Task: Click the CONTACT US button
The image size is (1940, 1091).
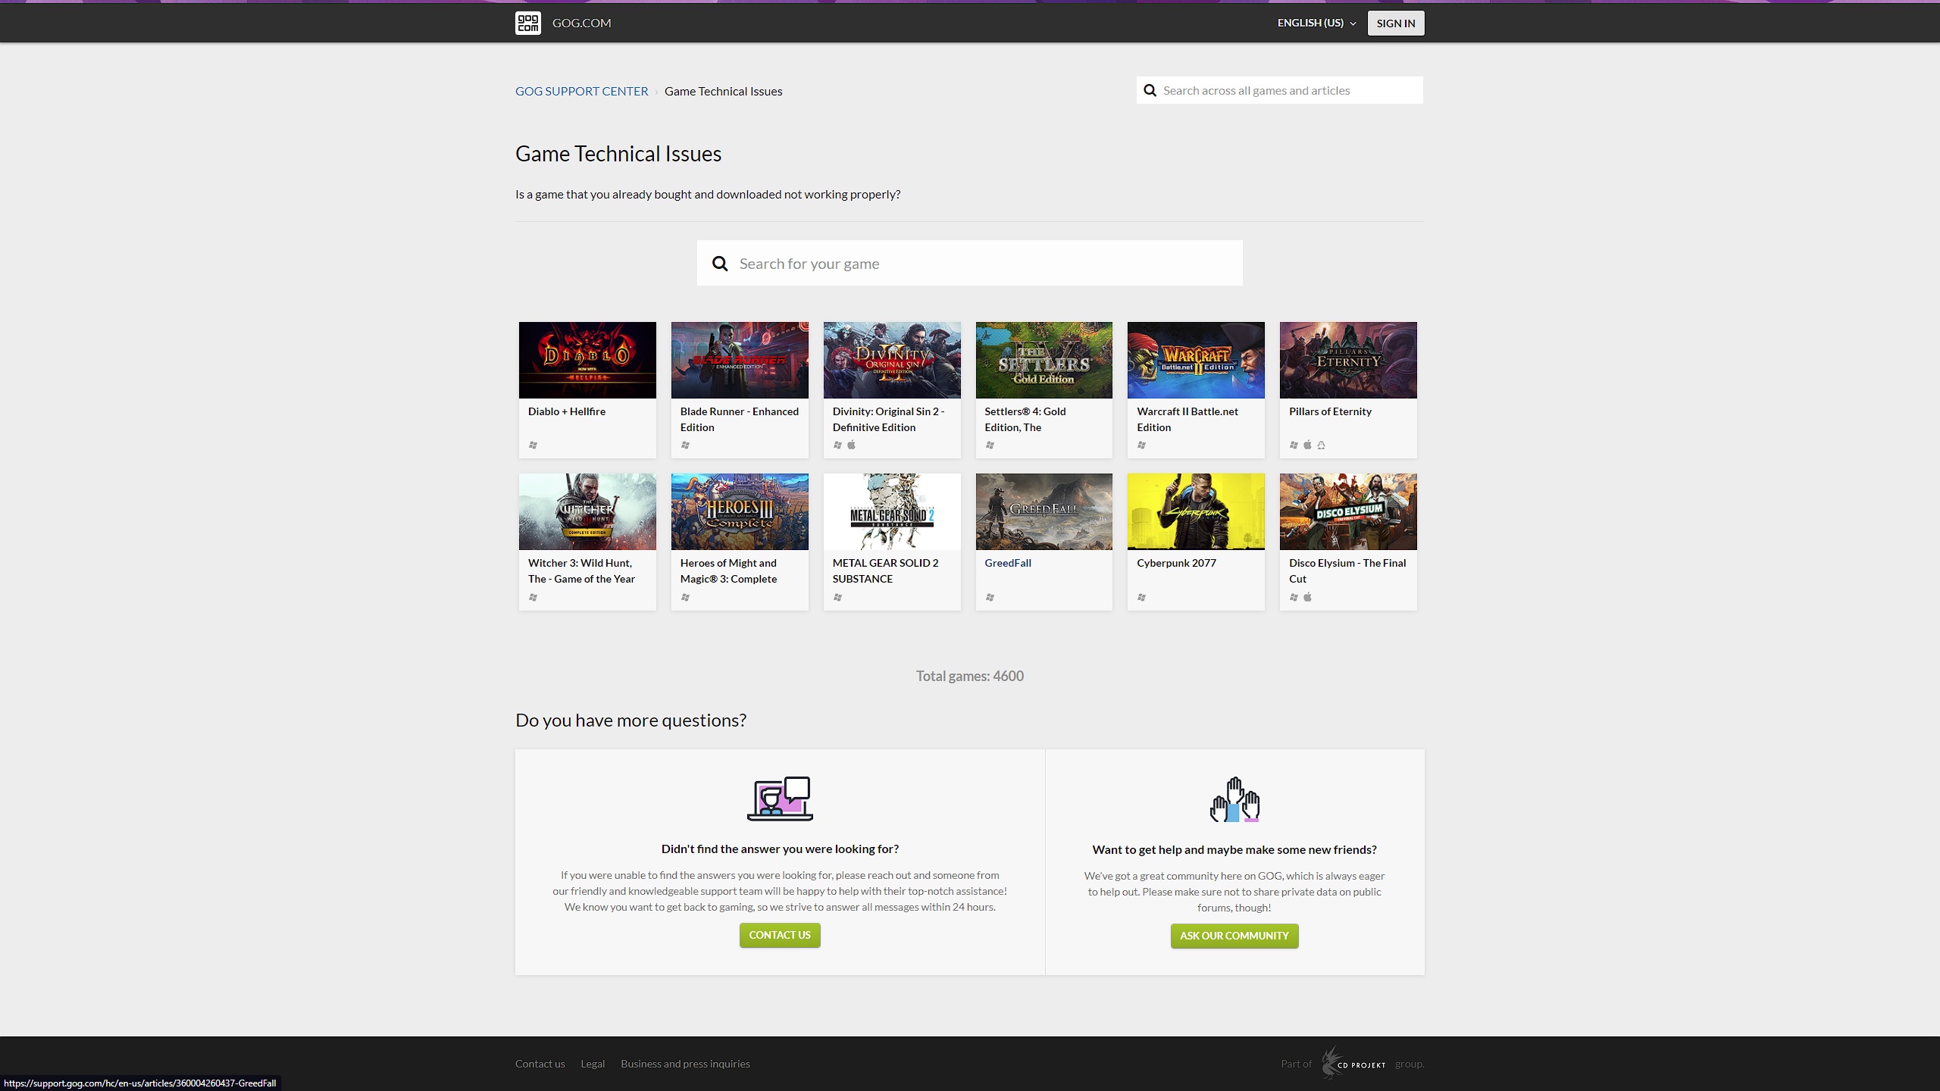Action: (x=780, y=935)
